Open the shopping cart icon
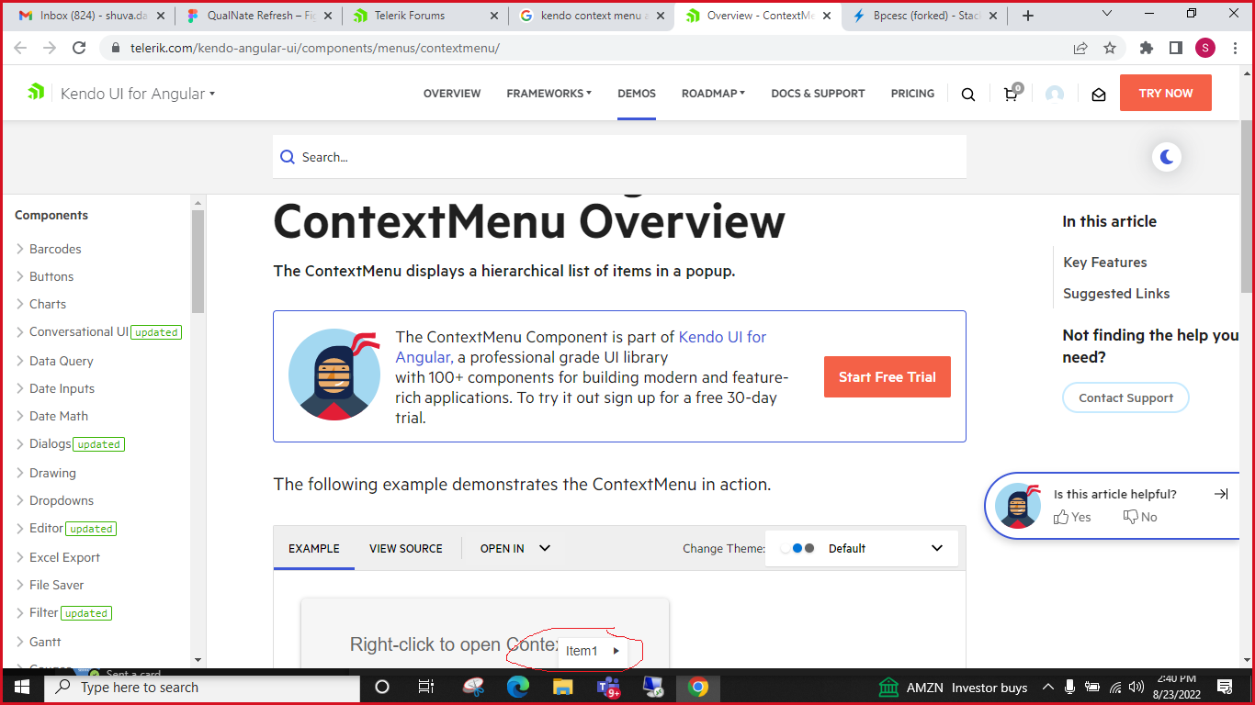This screenshot has width=1255, height=705. [x=1012, y=93]
